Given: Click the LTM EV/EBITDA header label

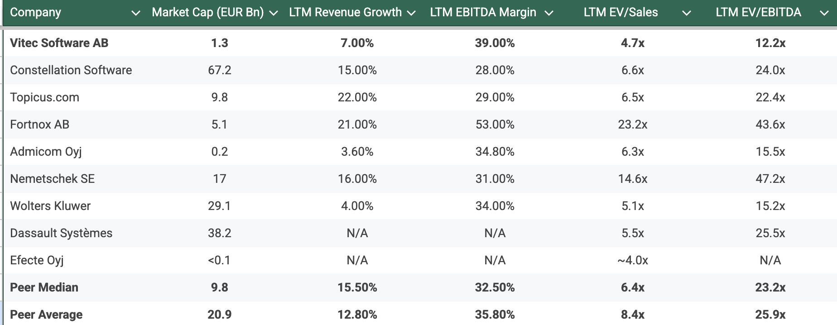Looking at the screenshot, I should point(759,12).
